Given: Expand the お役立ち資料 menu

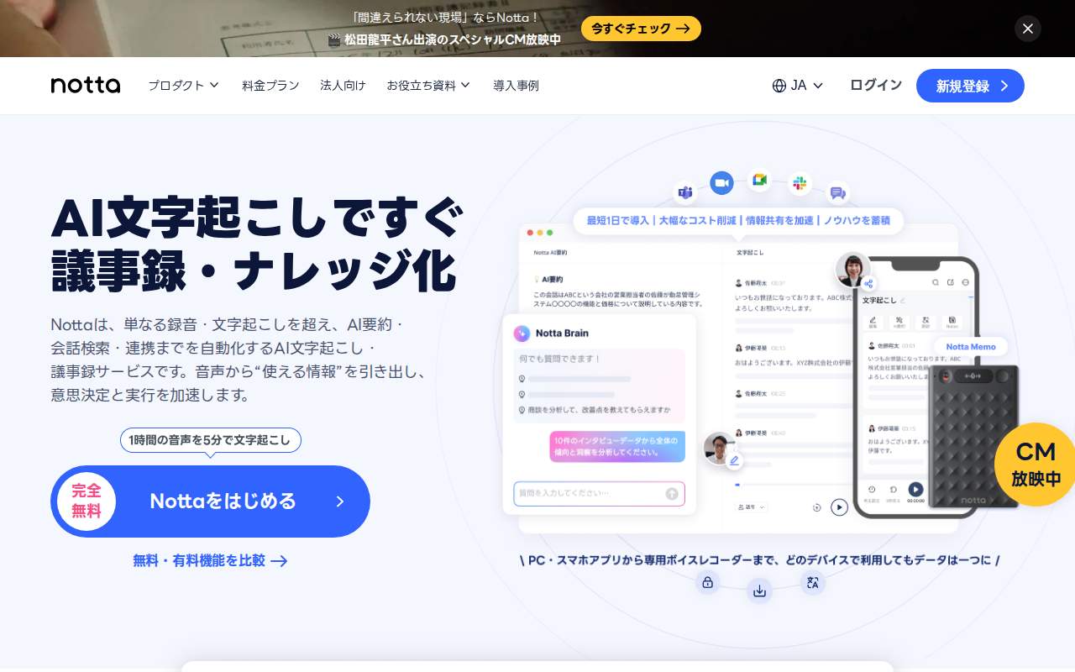Looking at the screenshot, I should (428, 85).
